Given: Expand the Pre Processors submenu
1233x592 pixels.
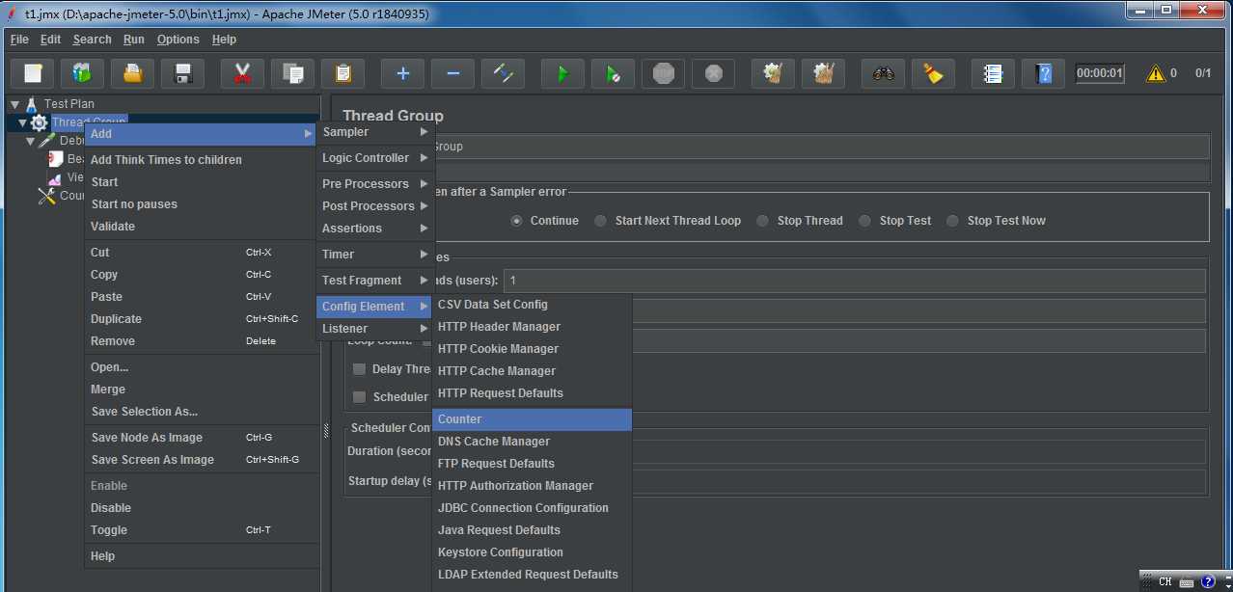Looking at the screenshot, I should pyautogui.click(x=375, y=184).
